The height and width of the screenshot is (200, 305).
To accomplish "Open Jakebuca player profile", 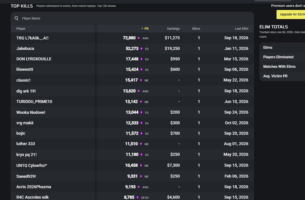I will pyautogui.click(x=25, y=48).
